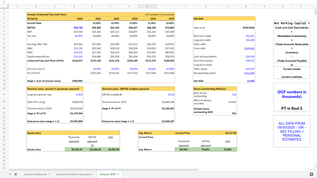The image size is (317, 178).
Task: Select perpetuity Enterprise value $3,055,899
Action: tap(76, 121)
